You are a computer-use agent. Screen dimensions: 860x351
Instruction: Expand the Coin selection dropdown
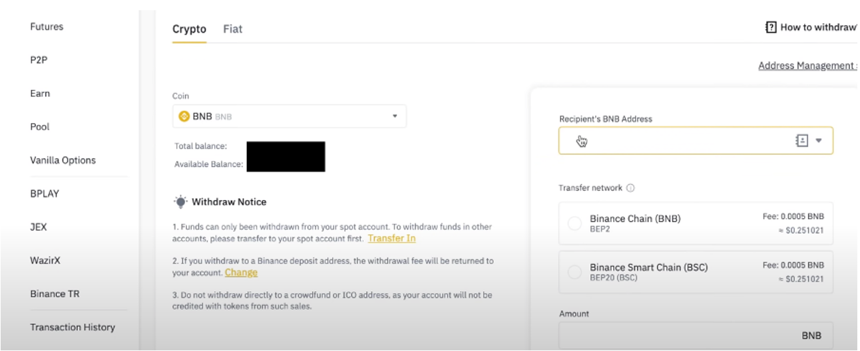394,116
